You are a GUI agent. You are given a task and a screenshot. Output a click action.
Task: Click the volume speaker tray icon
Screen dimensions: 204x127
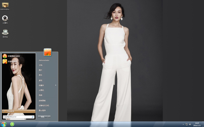pos(190,124)
